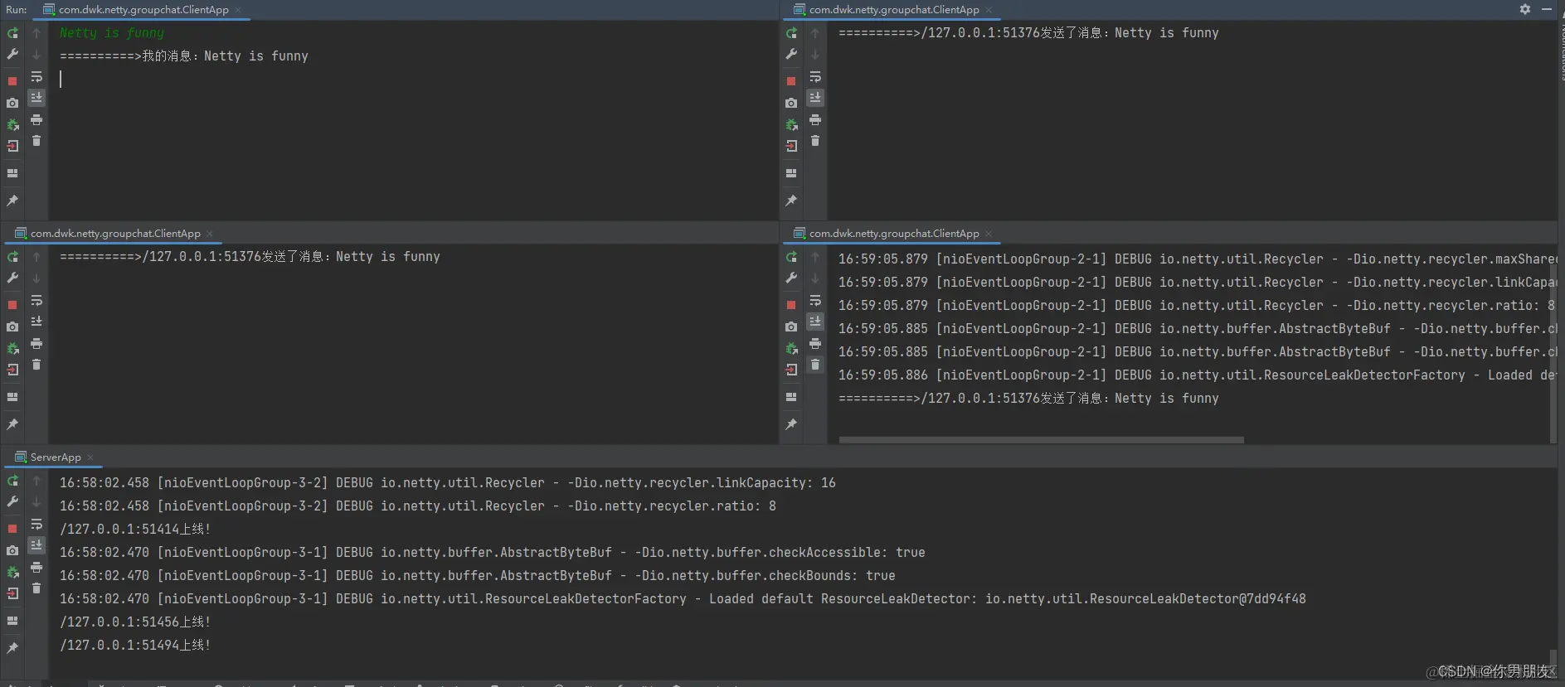
Task: Clear the top-right ClientApp console with trash
Action: [815, 141]
